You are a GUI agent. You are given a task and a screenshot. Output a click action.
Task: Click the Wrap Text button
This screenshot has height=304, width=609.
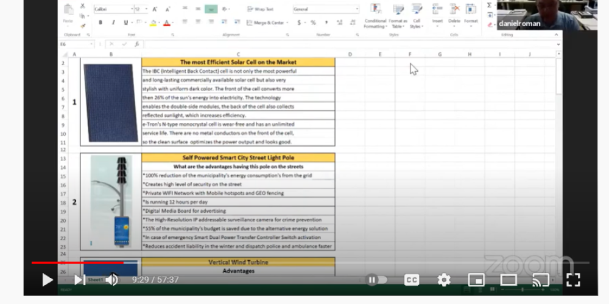pyautogui.click(x=260, y=9)
